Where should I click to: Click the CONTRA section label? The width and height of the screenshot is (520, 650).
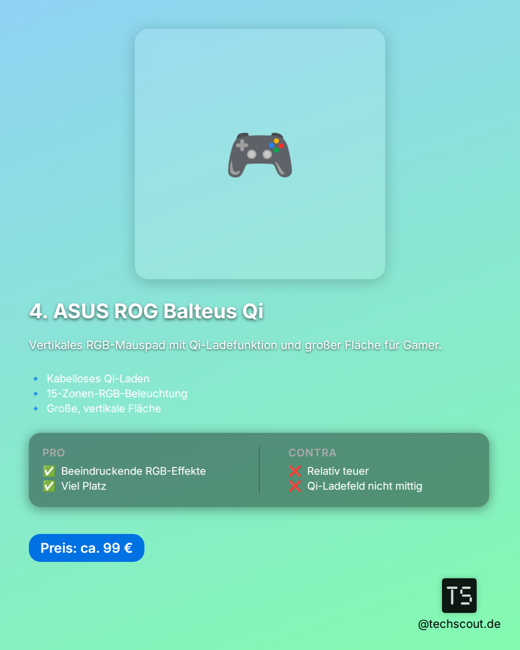(312, 453)
